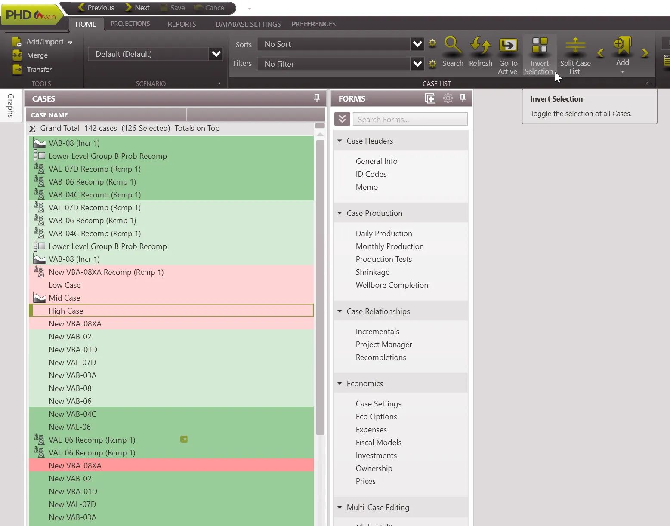Open the FORMS panel settings gear

(448, 98)
